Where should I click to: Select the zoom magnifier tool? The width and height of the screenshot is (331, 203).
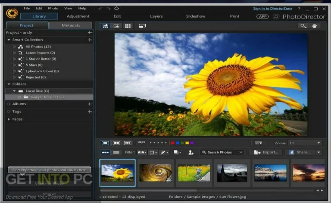(303, 26)
